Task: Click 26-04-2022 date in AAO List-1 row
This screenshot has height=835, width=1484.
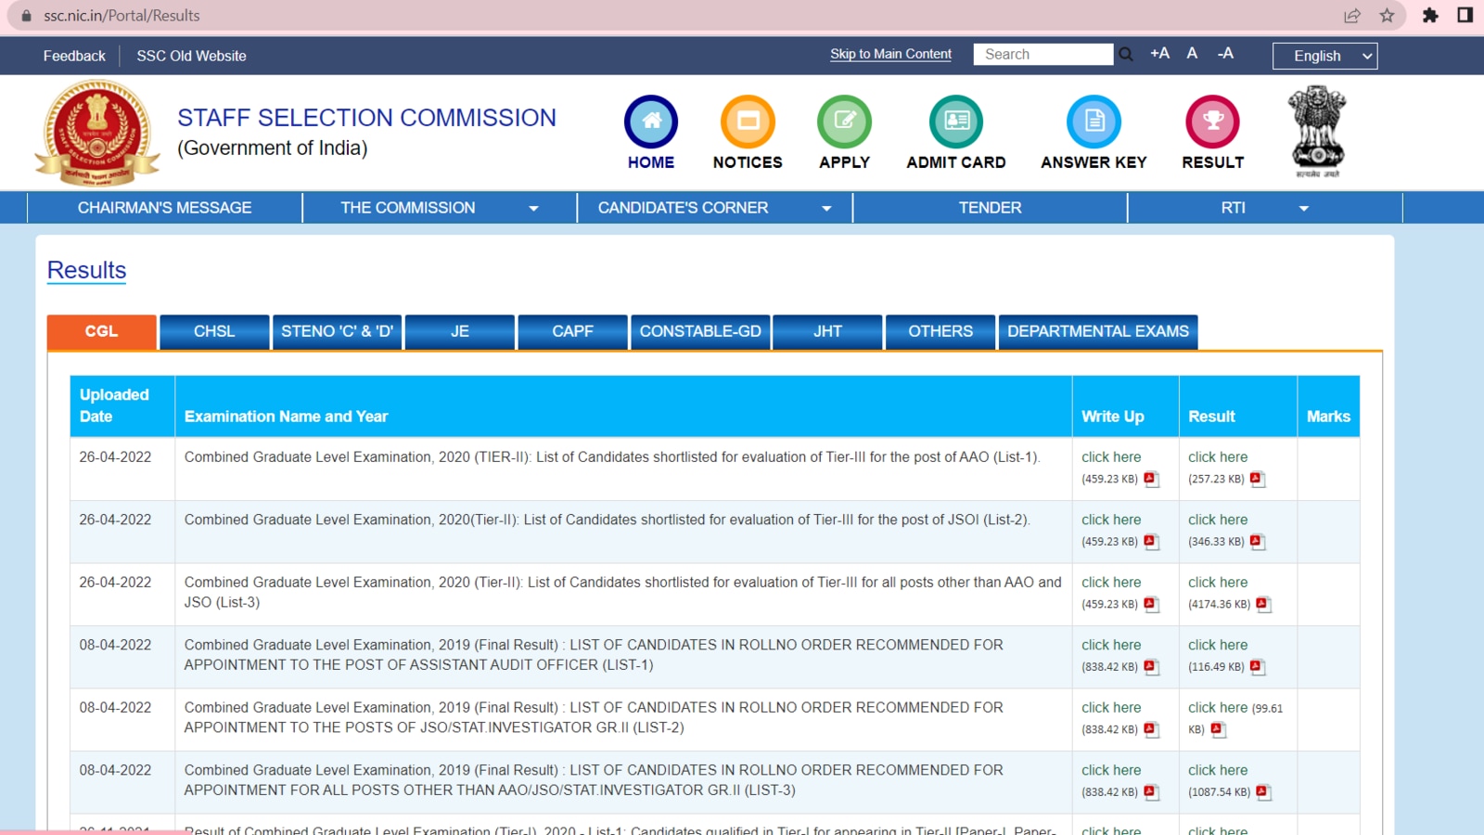Action: tap(115, 457)
